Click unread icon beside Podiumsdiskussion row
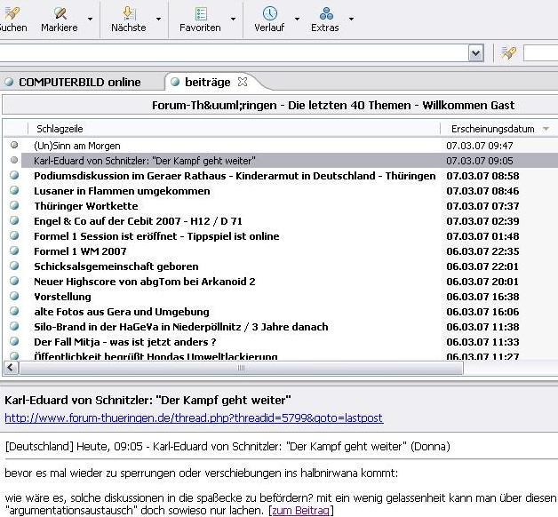 click(x=14, y=175)
